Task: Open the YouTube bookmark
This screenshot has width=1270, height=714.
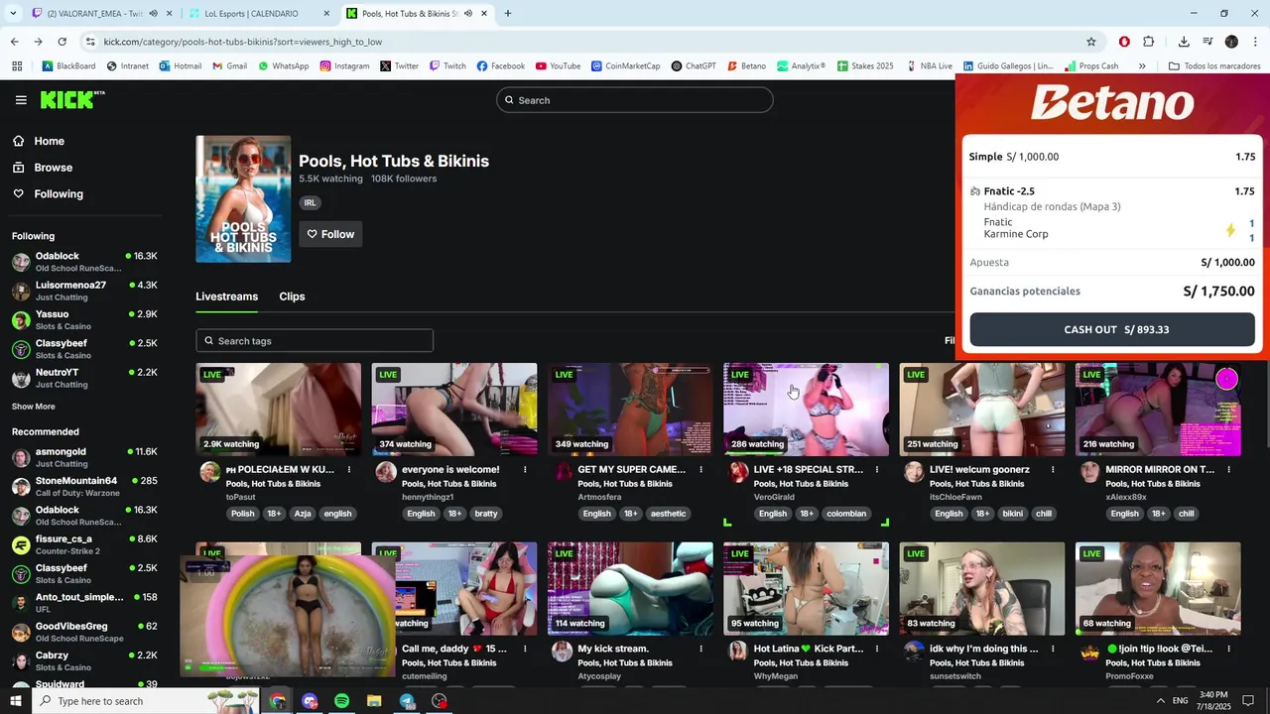Action: 558,66
